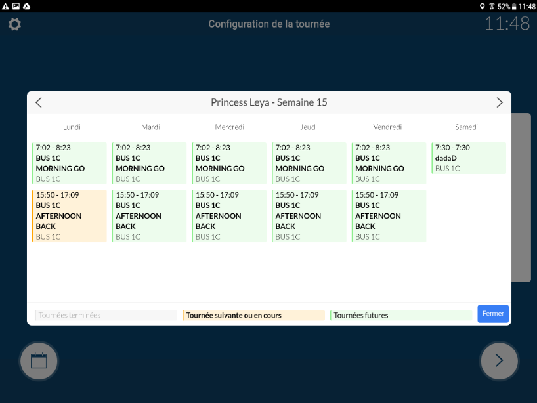537x403 pixels.
Task: Select Lundi afternoon back tour in progress
Action: [x=70, y=216]
